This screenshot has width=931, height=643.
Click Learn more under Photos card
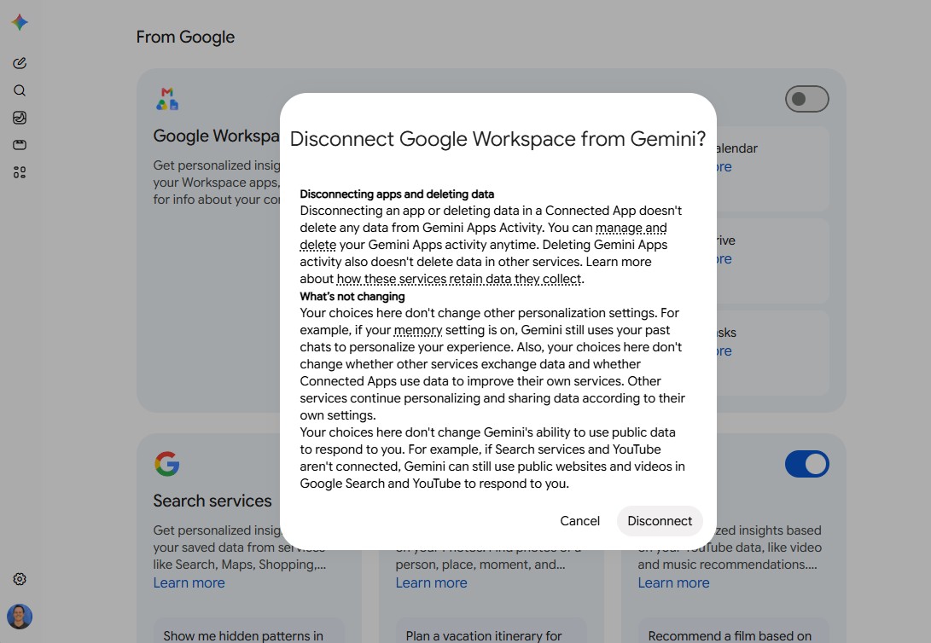point(431,582)
